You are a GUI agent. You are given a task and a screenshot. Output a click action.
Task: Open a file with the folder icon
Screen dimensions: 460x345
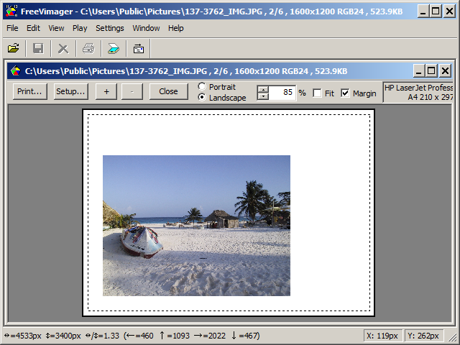(x=13, y=48)
